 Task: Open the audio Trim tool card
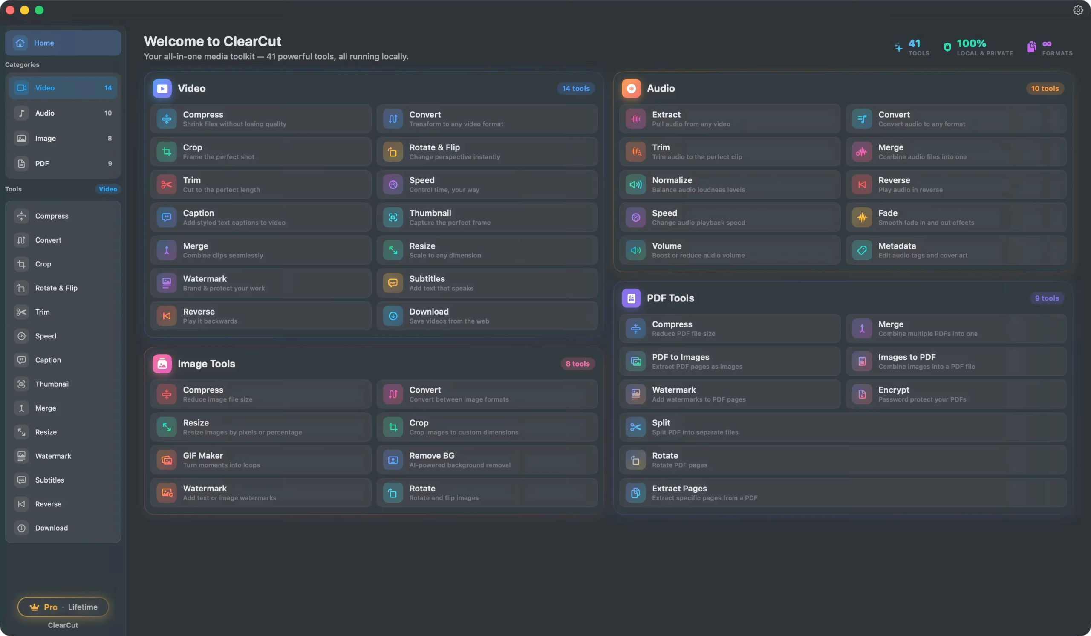click(x=730, y=151)
